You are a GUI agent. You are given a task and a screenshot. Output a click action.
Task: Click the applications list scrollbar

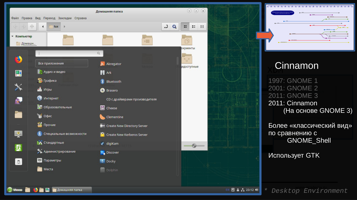click(x=177, y=116)
